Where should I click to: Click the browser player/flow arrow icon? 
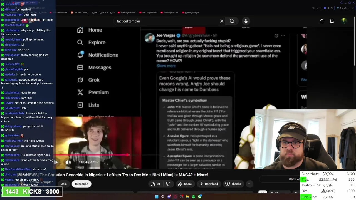(x=328, y=8)
